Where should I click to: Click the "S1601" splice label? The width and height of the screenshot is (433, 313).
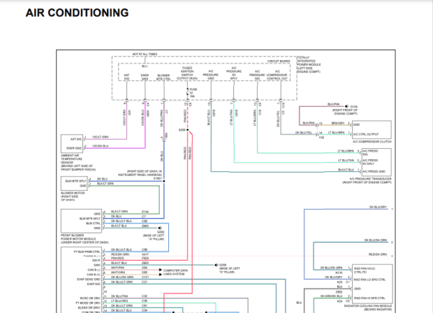point(157,179)
